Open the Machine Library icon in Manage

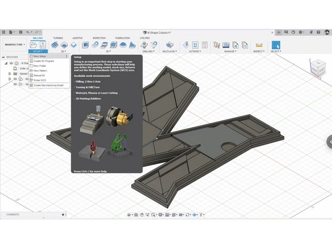click(226, 45)
